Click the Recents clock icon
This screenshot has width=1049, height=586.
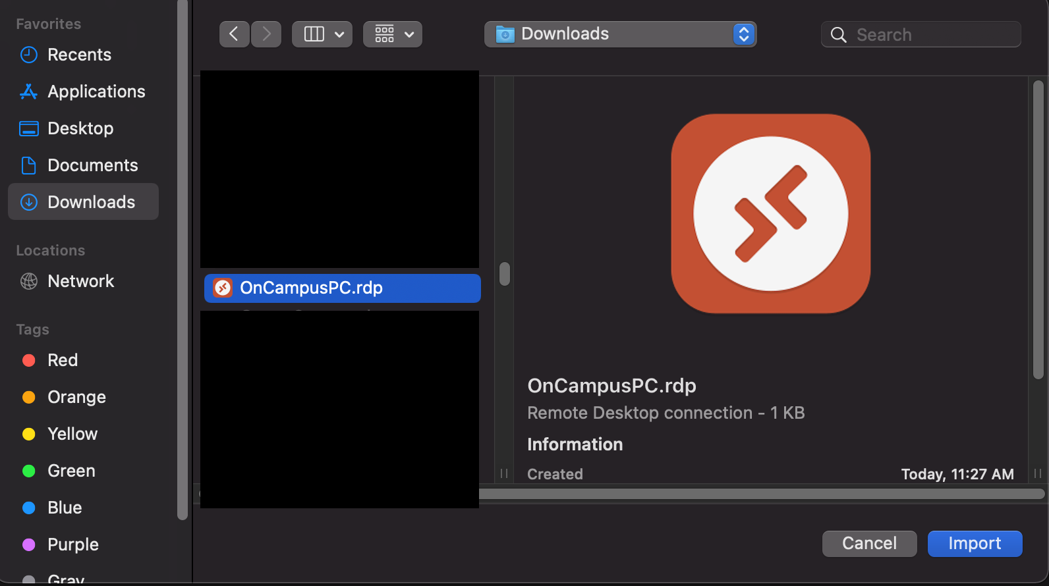tap(29, 55)
